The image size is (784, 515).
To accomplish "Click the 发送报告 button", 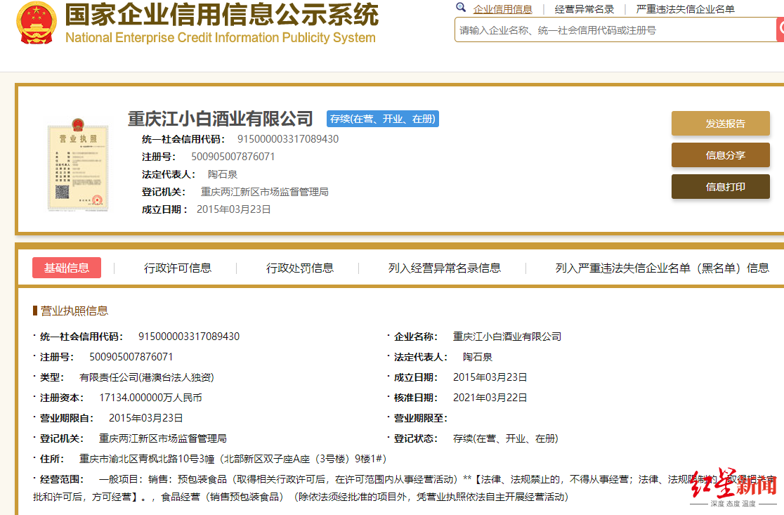I will coord(721,124).
